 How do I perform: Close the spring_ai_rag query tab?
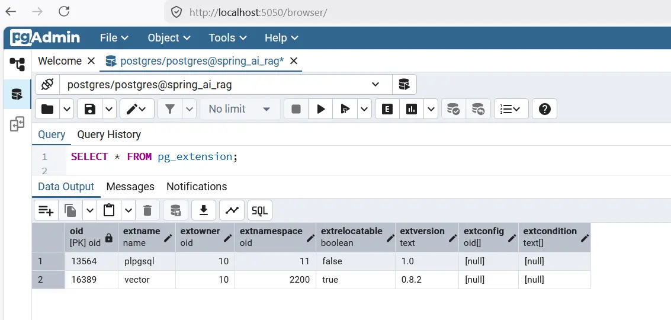[x=294, y=61]
